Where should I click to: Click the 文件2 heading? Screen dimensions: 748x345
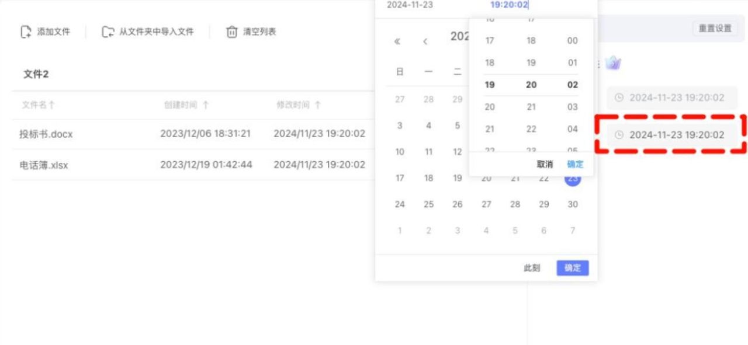[36, 74]
